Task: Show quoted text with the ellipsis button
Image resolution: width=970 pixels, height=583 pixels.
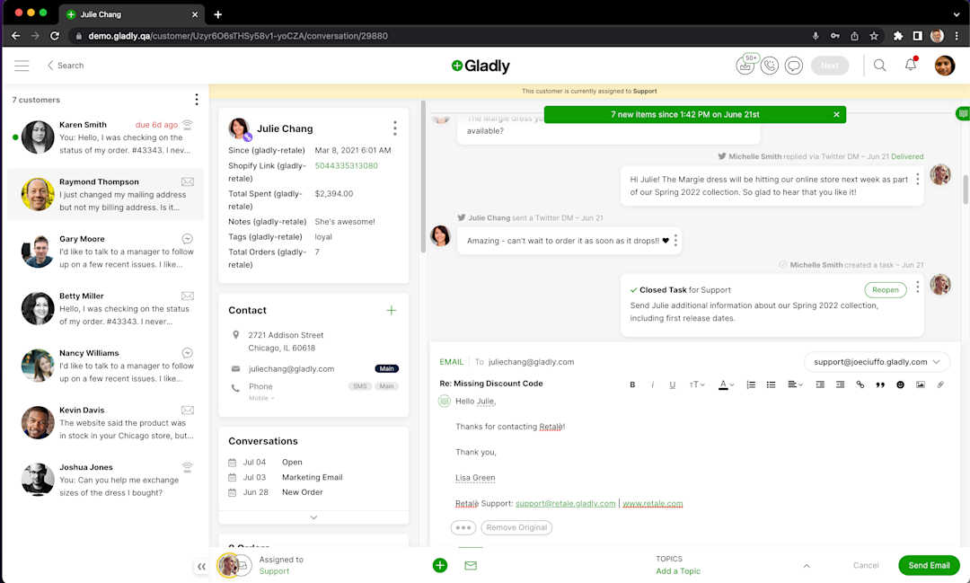Action: pyautogui.click(x=463, y=528)
